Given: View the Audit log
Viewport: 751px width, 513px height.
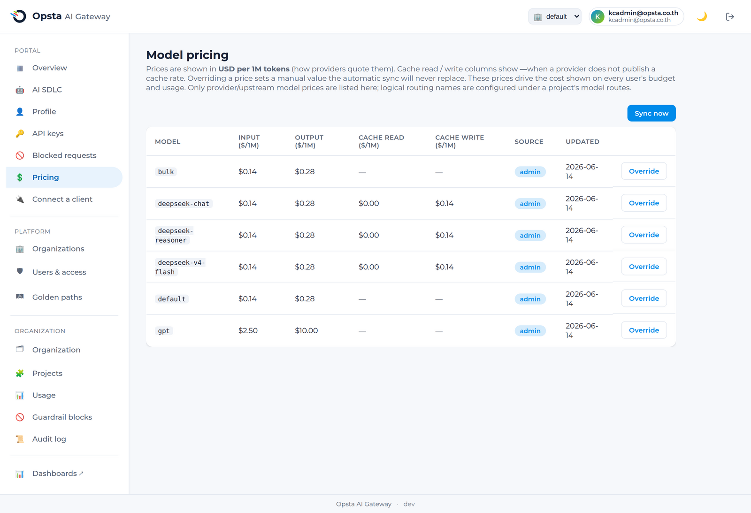Looking at the screenshot, I should coord(64,439).
